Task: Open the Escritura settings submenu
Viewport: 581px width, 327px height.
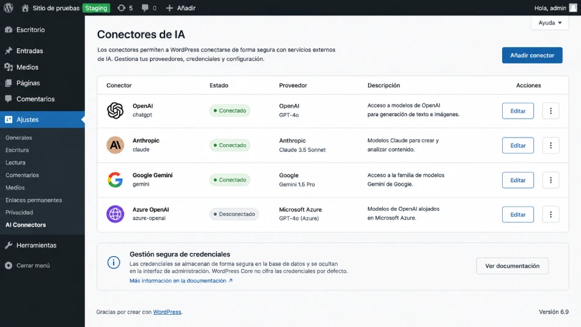Action: click(x=17, y=150)
